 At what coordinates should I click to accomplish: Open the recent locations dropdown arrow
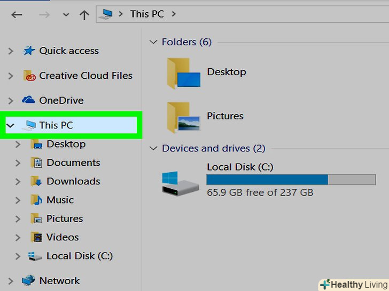coord(66,15)
